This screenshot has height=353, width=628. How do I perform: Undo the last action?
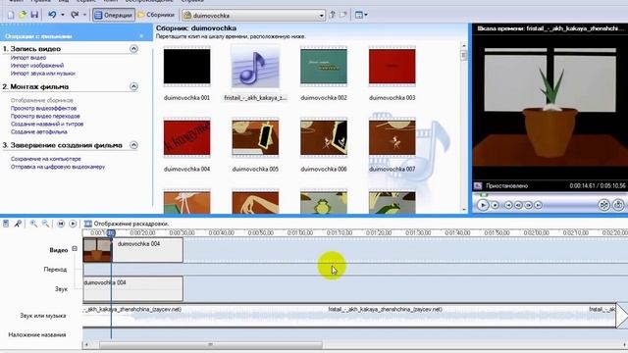(52, 15)
